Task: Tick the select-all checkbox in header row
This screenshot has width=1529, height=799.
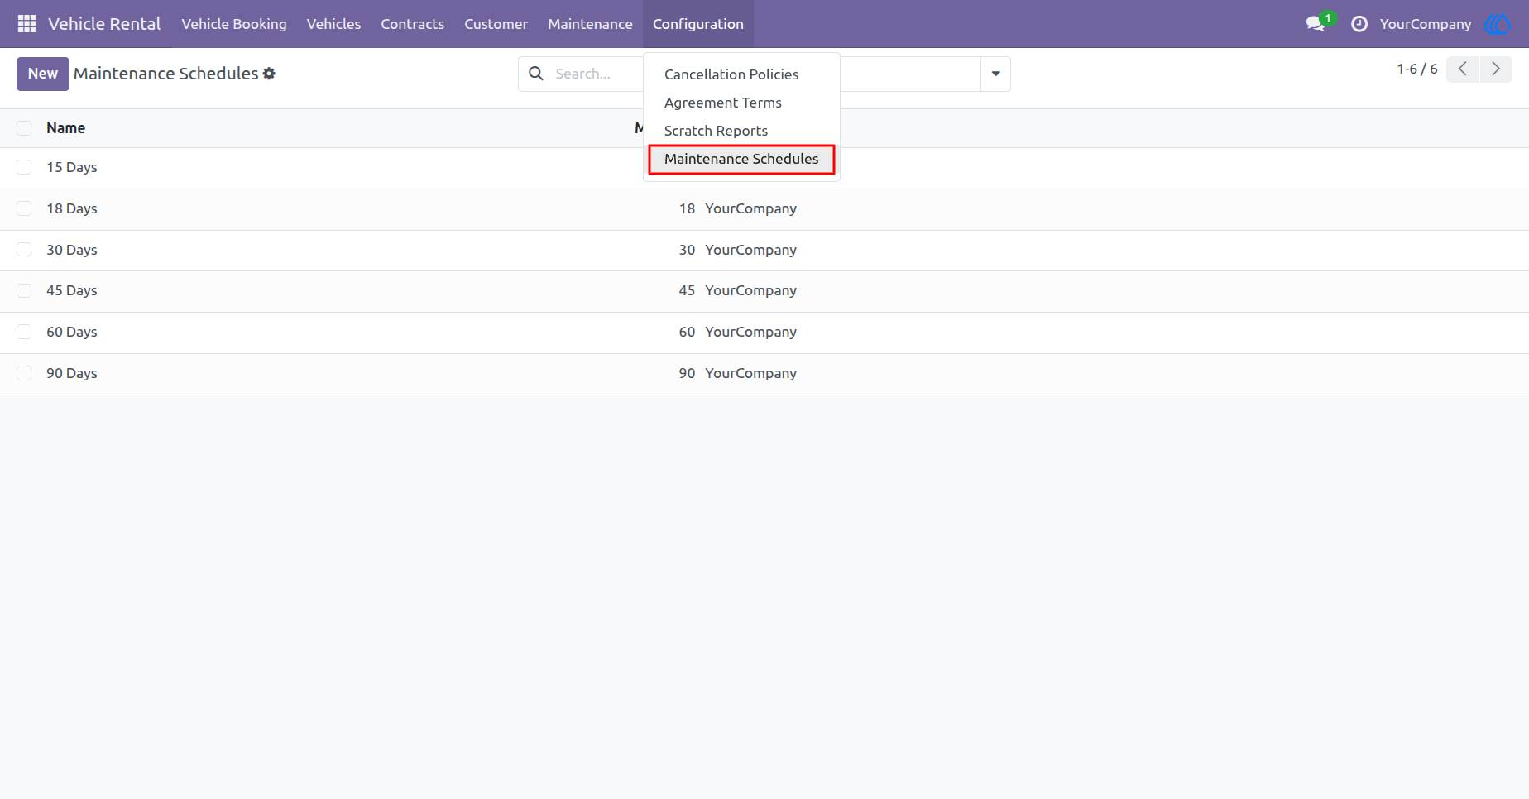Action: [24, 128]
